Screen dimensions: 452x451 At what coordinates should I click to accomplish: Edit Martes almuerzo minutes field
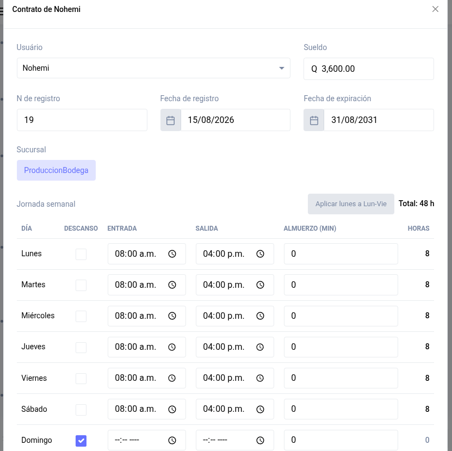point(340,285)
